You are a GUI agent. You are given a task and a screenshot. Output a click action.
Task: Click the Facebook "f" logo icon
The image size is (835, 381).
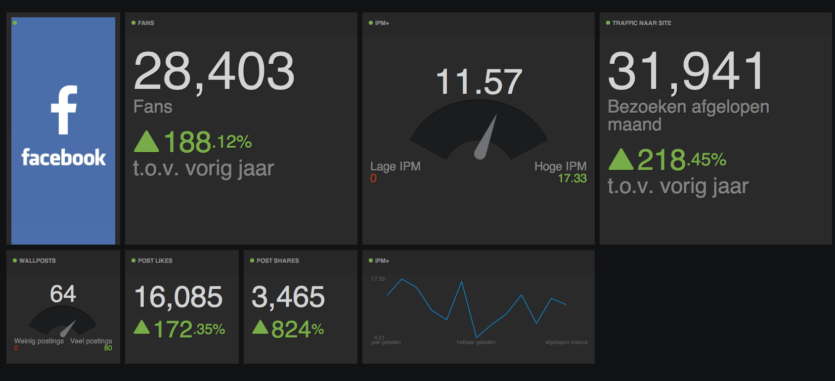pos(64,110)
